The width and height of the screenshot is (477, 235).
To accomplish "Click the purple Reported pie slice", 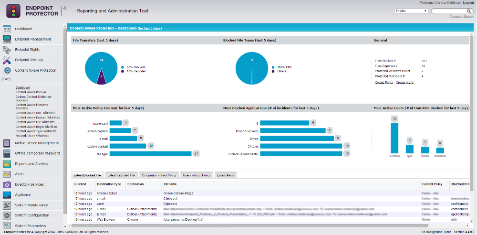I will click(101, 78).
